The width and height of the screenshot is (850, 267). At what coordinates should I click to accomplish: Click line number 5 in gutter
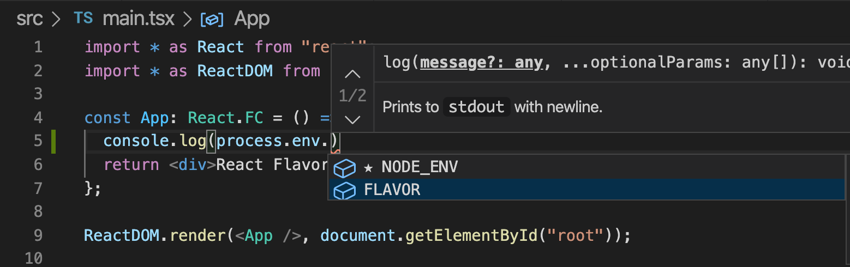pos(38,141)
